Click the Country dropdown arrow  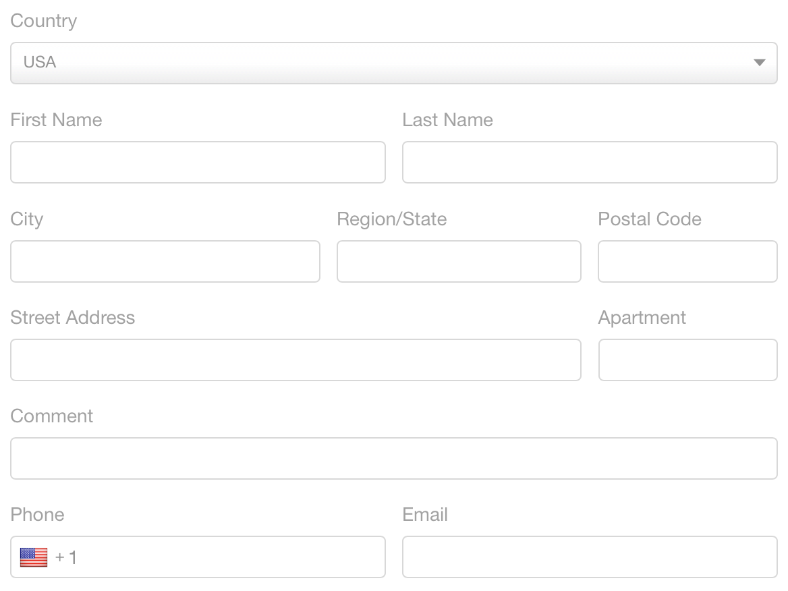759,63
